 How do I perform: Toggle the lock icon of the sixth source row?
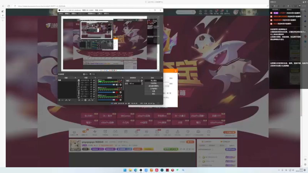coord(94,91)
